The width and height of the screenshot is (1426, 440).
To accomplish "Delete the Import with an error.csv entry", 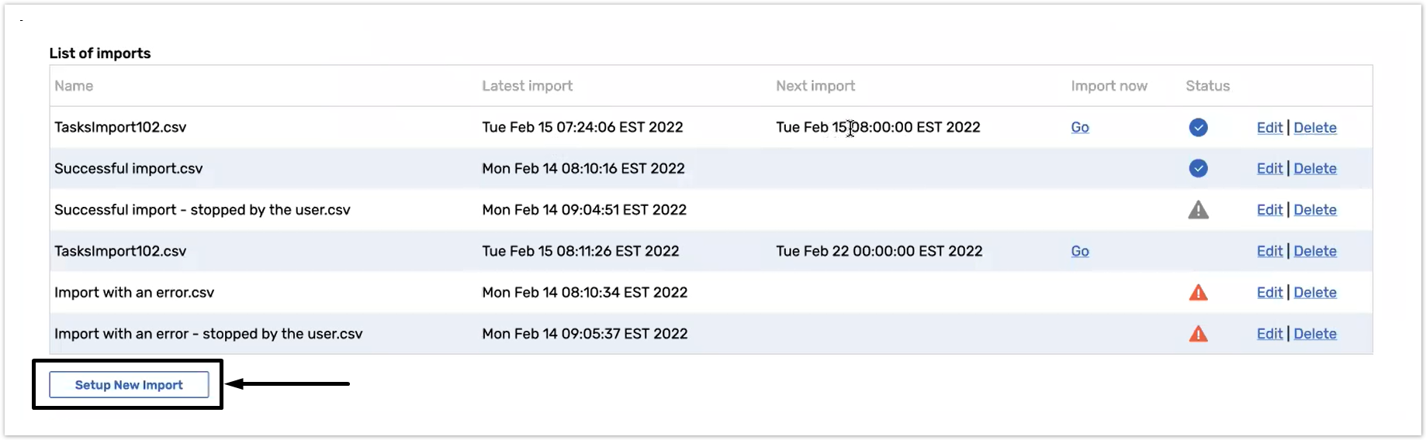I will 1314,293.
